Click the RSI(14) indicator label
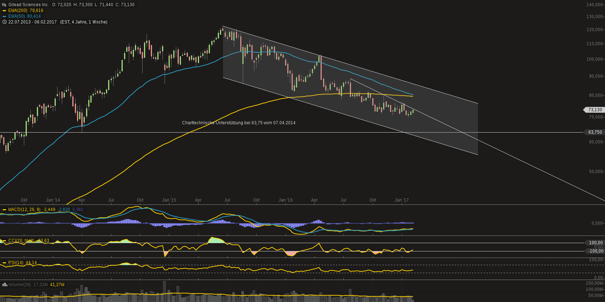605x302 pixels. [x=16, y=263]
